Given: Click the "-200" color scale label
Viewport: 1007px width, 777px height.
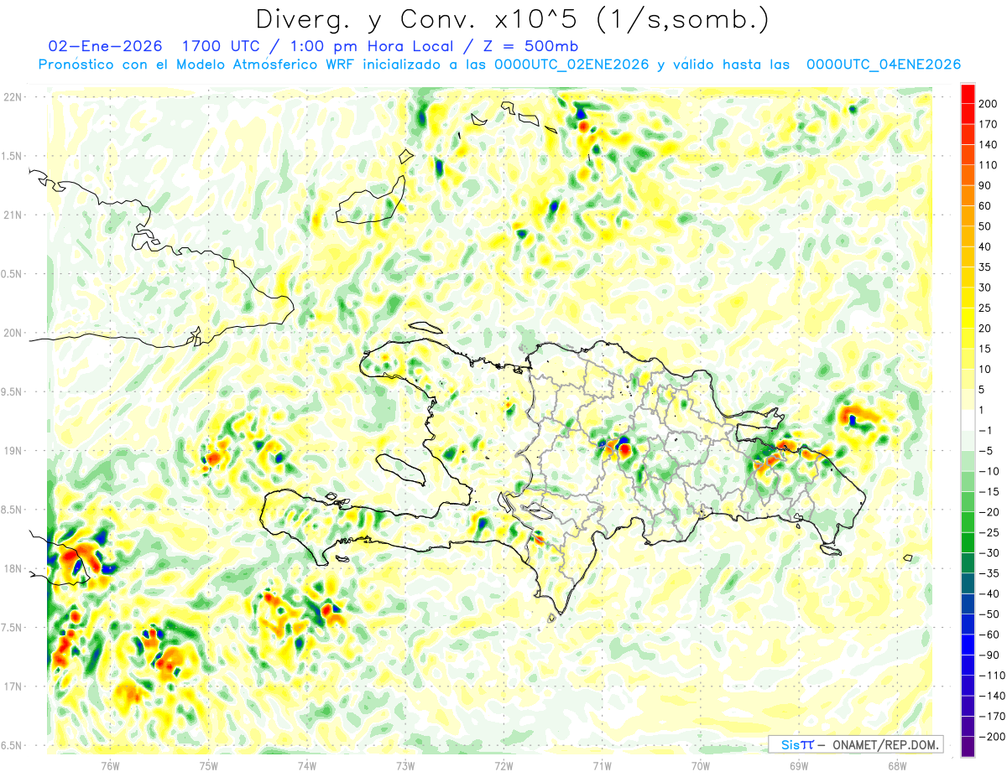Looking at the screenshot, I should [994, 737].
